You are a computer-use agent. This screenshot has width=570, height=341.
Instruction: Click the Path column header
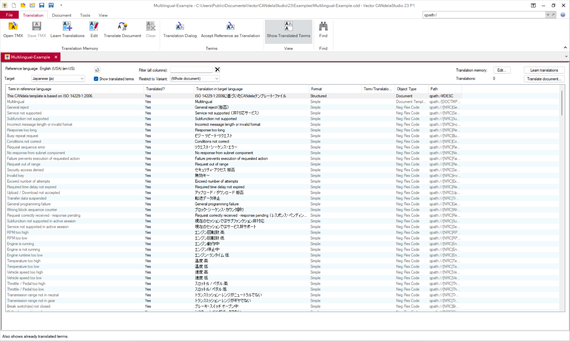[445, 89]
